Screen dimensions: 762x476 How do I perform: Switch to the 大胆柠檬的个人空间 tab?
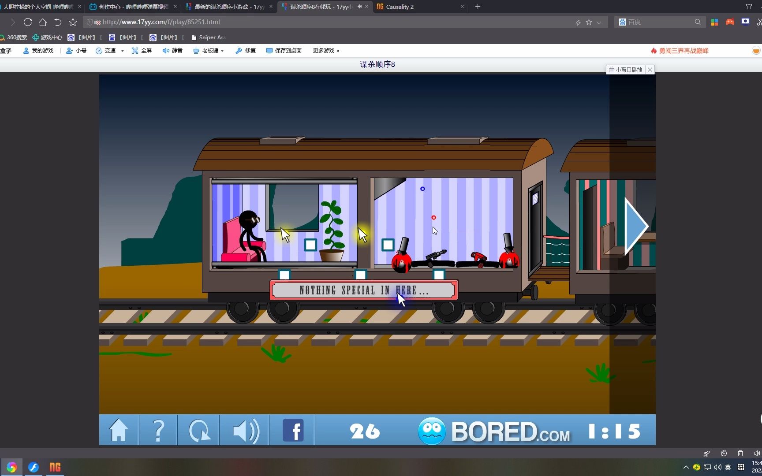pos(39,7)
